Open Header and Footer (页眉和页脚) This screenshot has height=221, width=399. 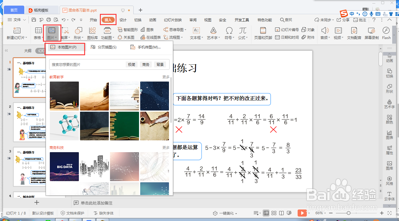(263, 33)
